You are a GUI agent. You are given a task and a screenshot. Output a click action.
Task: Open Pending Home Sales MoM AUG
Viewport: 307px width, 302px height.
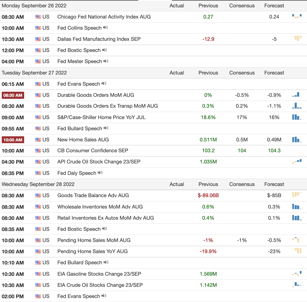tap(94, 240)
